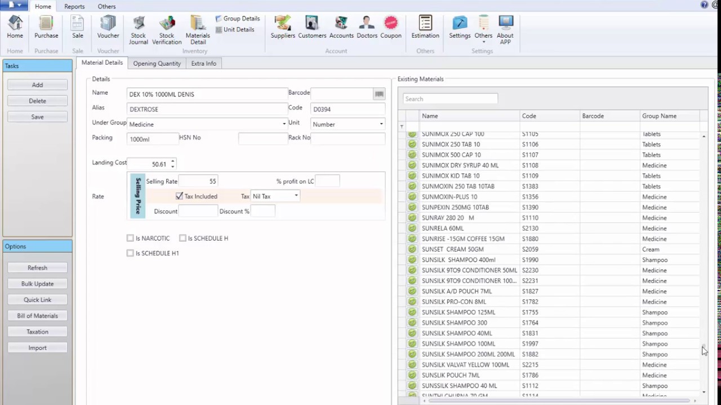This screenshot has width=721, height=405.
Task: Open Coupon management
Action: pos(391,27)
